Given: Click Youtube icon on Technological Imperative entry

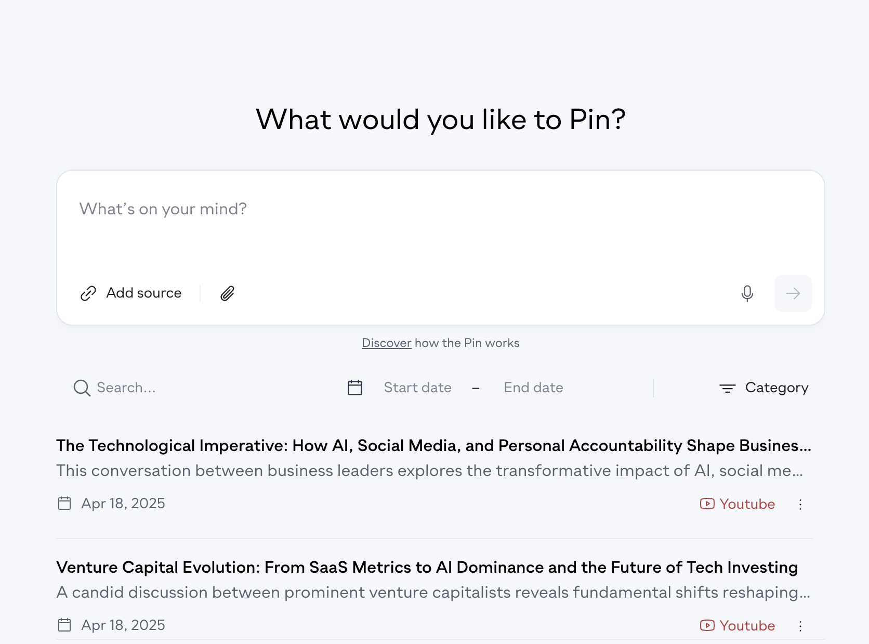Looking at the screenshot, I should tap(707, 504).
